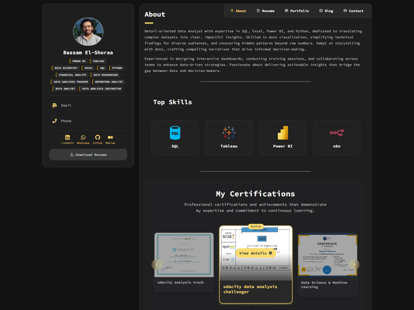Show next certificate with right arrow
The image size is (414, 310).
(354, 265)
